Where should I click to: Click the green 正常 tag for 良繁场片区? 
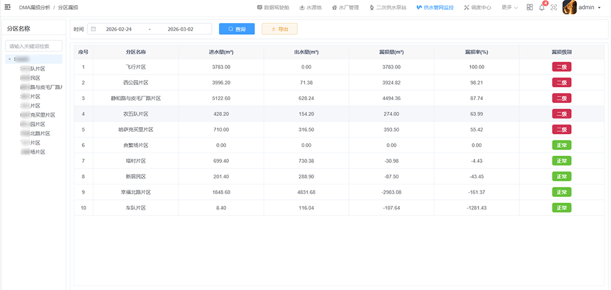click(562, 145)
